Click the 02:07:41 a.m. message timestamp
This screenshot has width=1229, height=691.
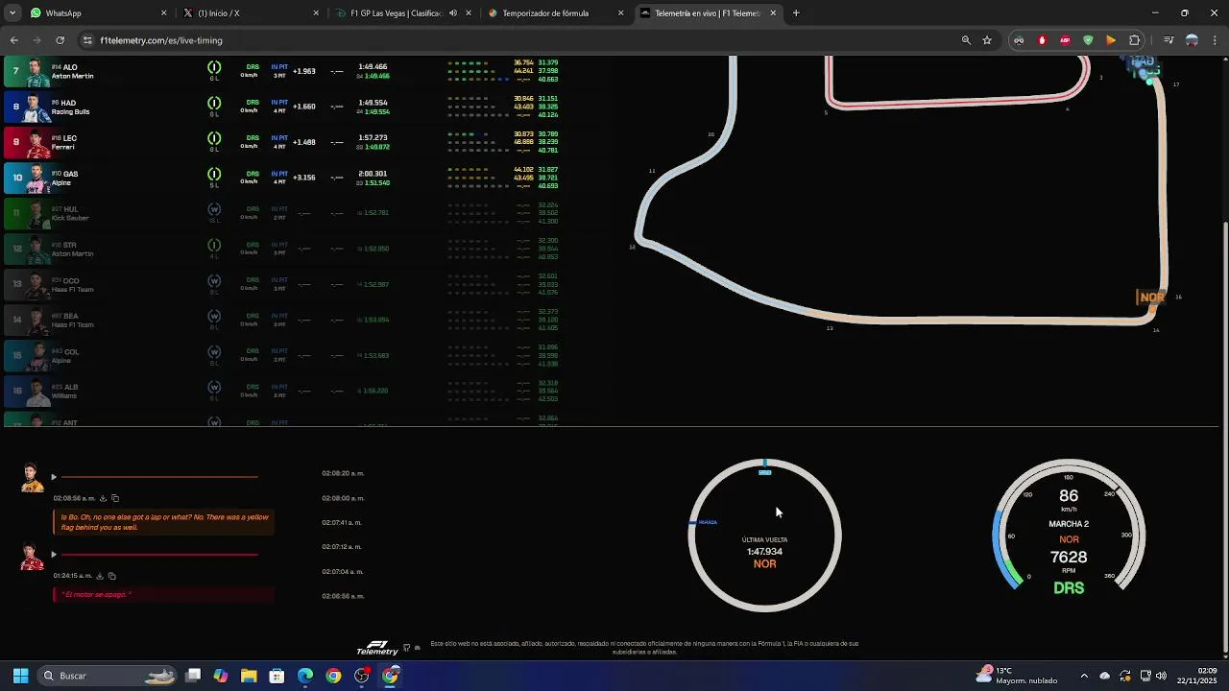[342, 522]
